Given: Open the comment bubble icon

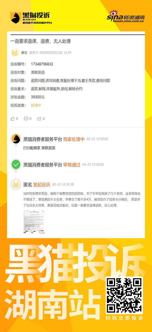Looking at the screenshot, I should pos(26,119).
